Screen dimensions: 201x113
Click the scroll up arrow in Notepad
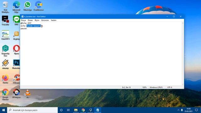183,23
